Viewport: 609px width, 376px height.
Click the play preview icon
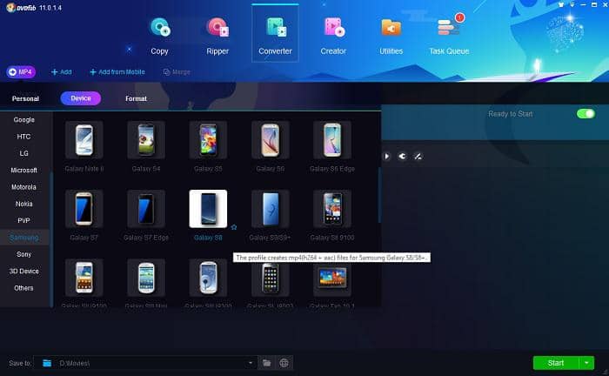tap(387, 156)
